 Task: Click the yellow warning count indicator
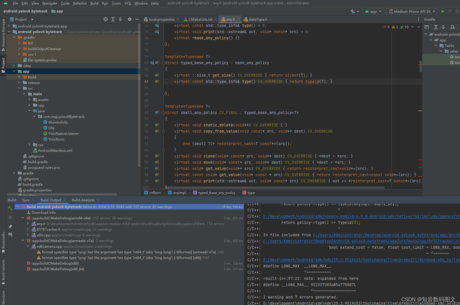point(395,27)
